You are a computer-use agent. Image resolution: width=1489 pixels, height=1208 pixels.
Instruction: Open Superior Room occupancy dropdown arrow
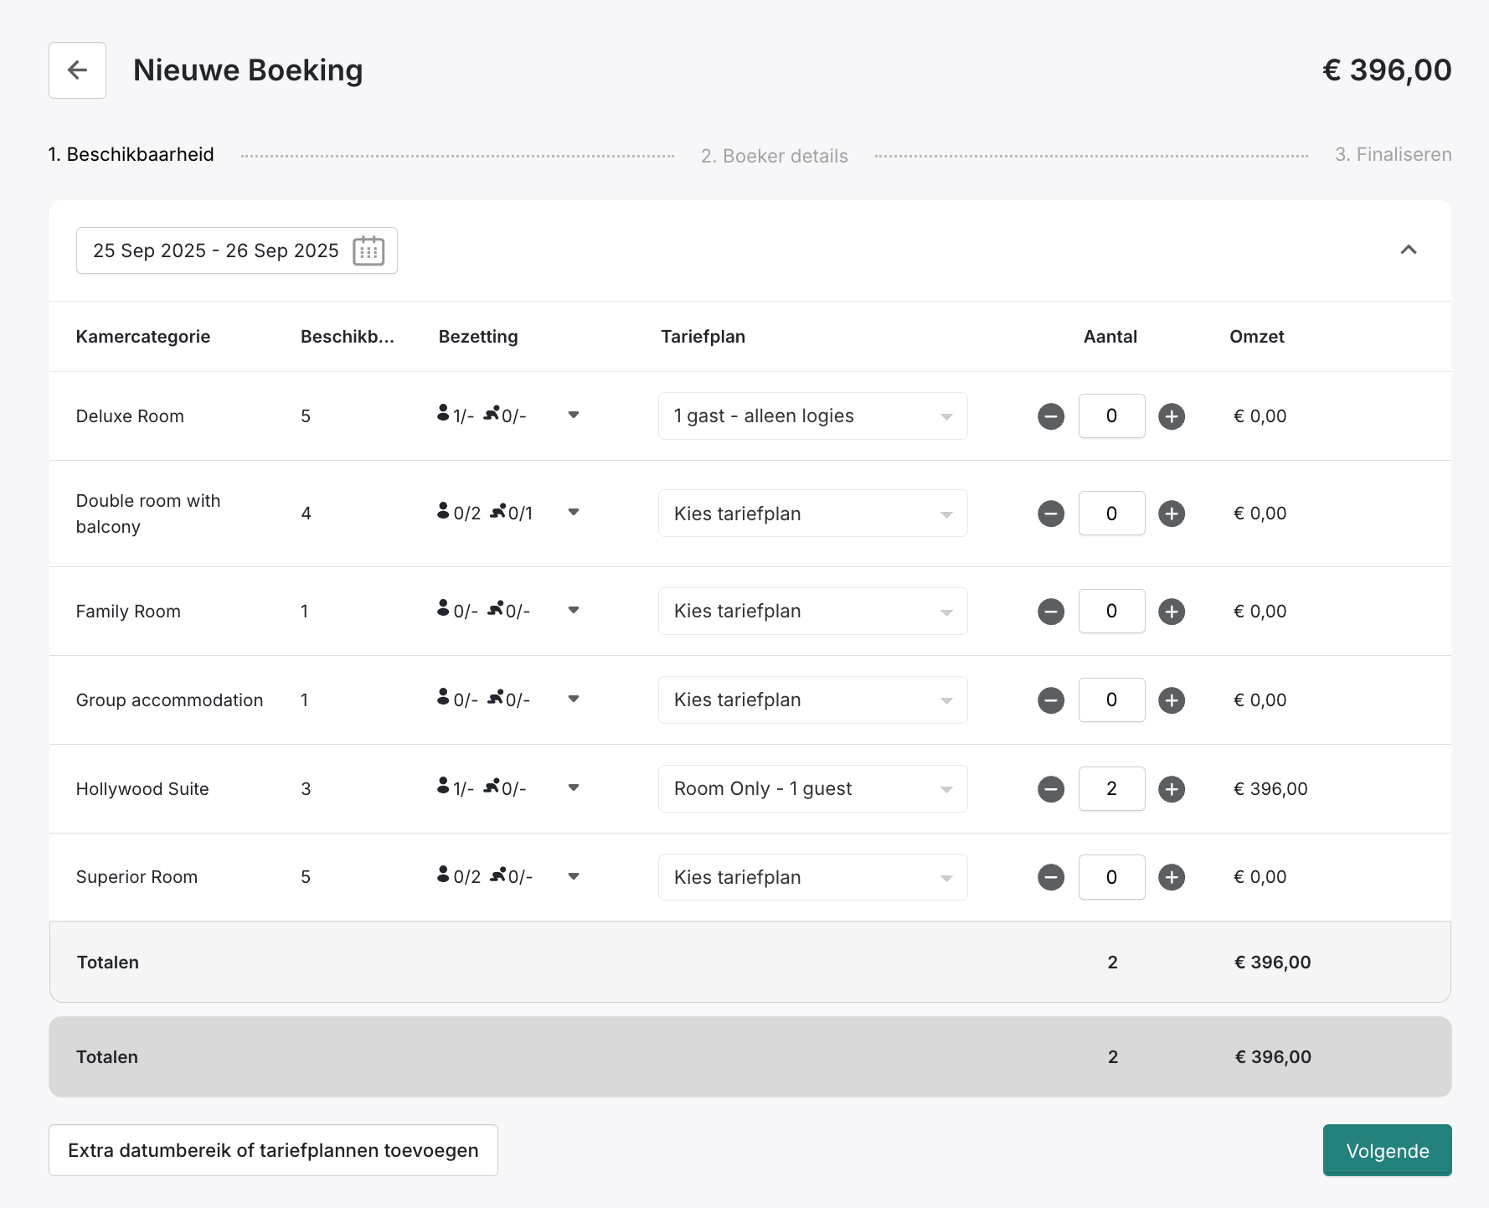pyautogui.click(x=574, y=876)
